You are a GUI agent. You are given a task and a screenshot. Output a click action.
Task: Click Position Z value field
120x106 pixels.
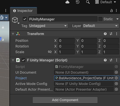click(111, 41)
